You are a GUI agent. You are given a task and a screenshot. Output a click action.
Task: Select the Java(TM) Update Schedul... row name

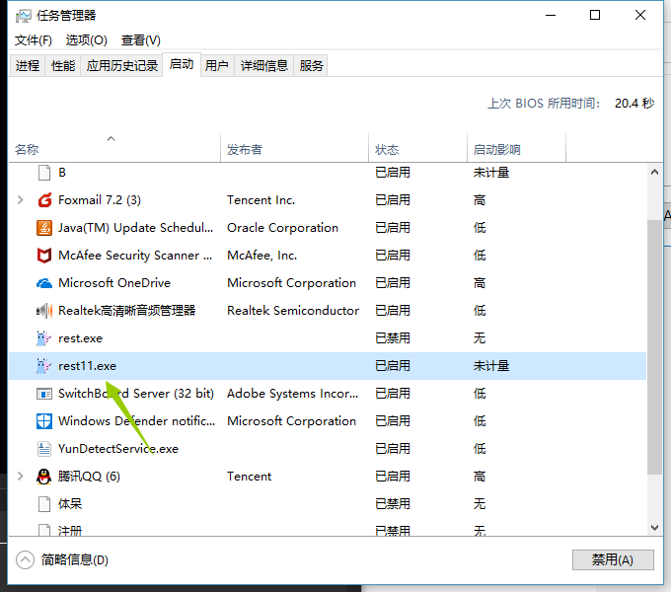(x=135, y=228)
